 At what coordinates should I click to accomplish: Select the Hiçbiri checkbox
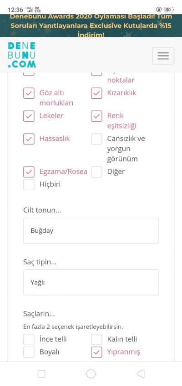(29, 185)
